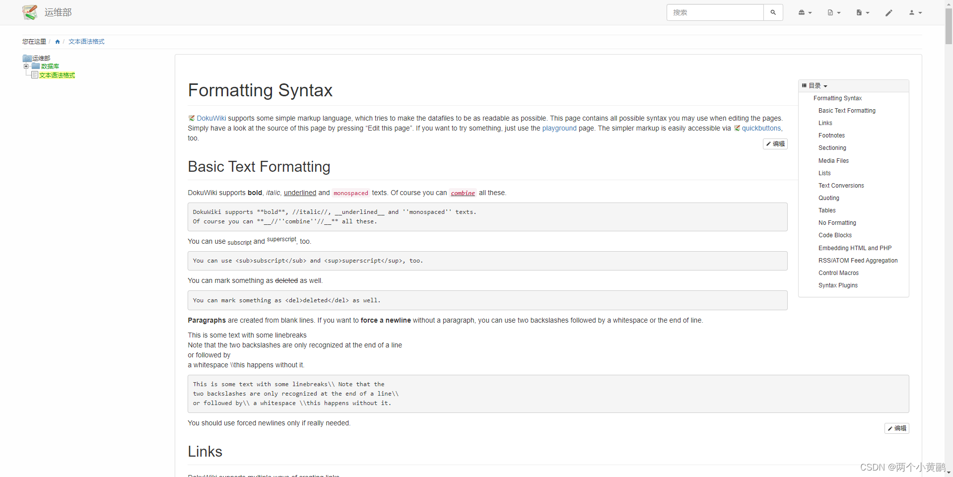Go to Embedding HTML and PHP in contents

pyautogui.click(x=855, y=248)
